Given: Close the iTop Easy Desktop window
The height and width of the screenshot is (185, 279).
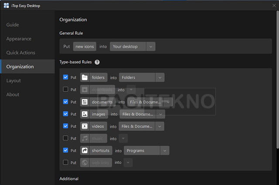Looking at the screenshot, I should 274,6.
